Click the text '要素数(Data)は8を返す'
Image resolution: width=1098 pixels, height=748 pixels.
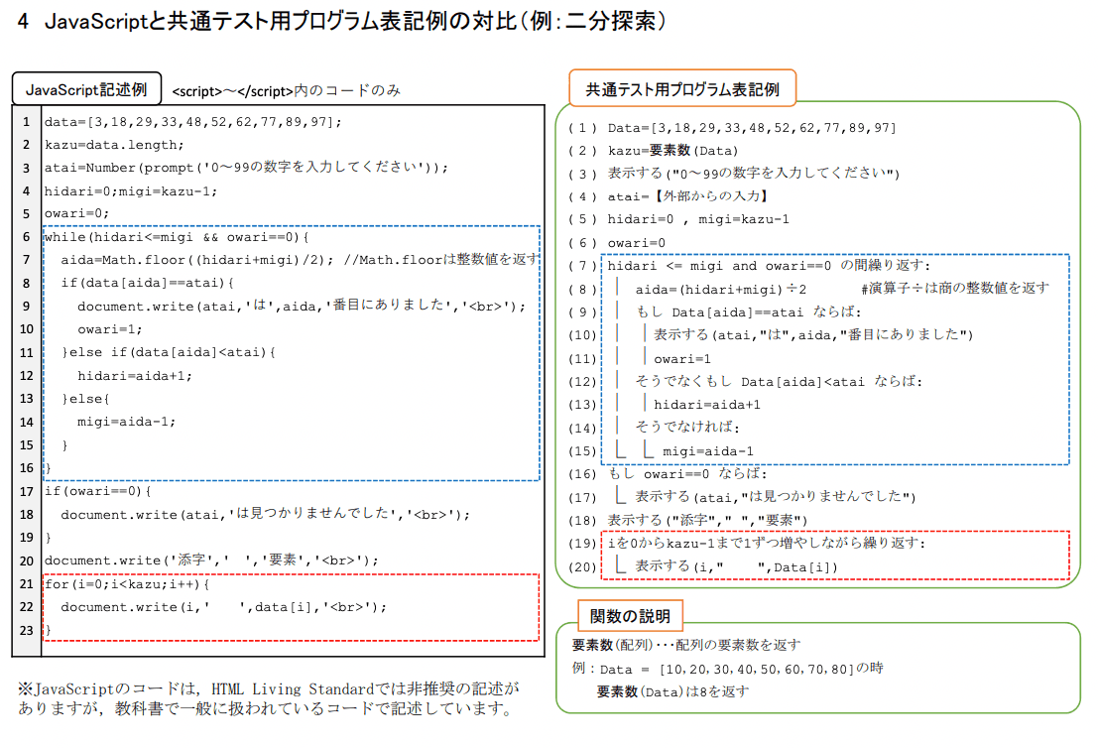tap(672, 692)
